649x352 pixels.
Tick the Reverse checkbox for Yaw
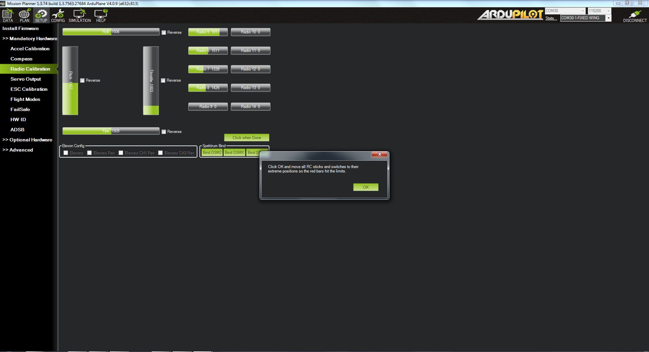click(164, 132)
